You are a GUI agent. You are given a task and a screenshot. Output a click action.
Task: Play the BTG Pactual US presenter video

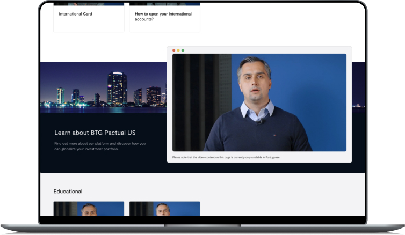point(259,102)
